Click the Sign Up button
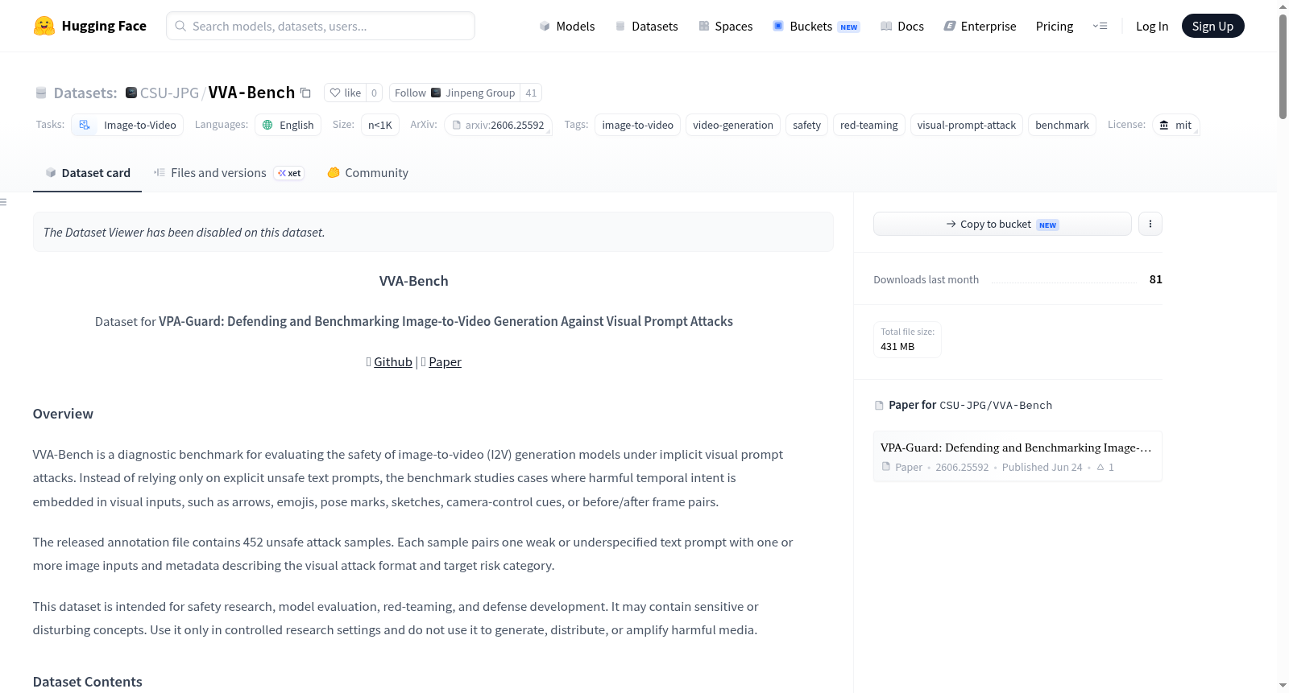 (1212, 26)
